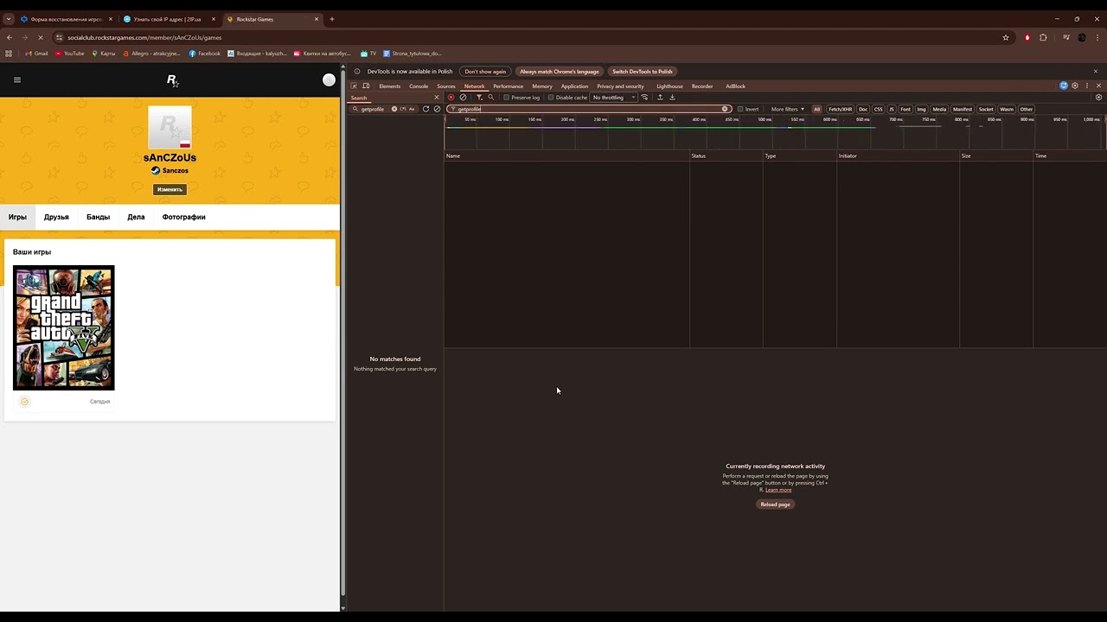Viewport: 1107px width, 622px height.
Task: Open the No throttling dropdown
Action: [614, 98]
